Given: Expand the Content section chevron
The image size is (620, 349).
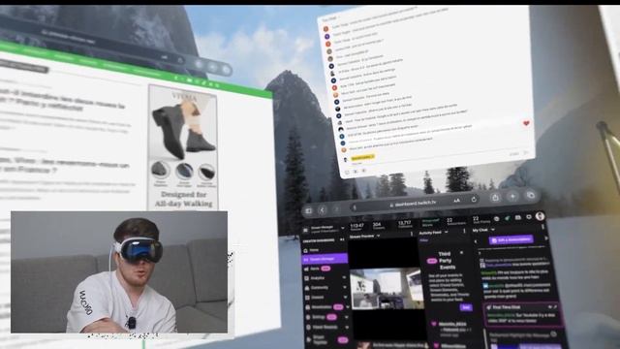Looking at the screenshot, I should (x=345, y=297).
